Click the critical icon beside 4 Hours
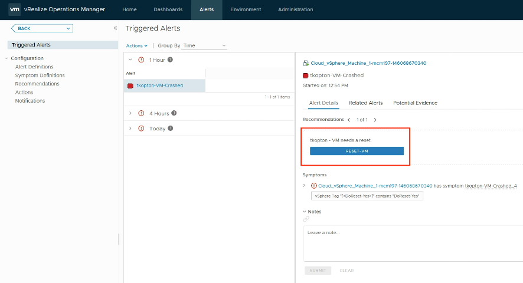 [141, 113]
